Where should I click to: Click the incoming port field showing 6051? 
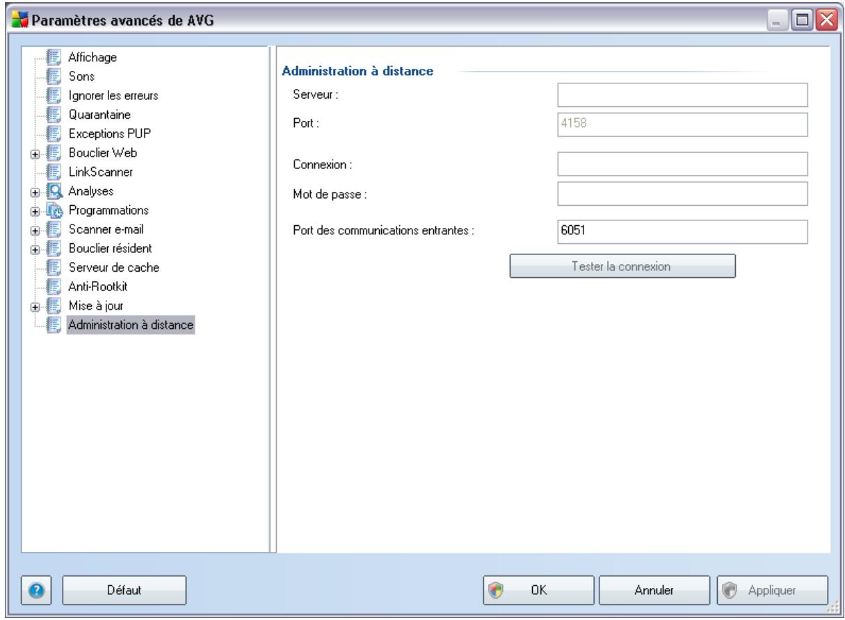pyautogui.click(x=682, y=231)
